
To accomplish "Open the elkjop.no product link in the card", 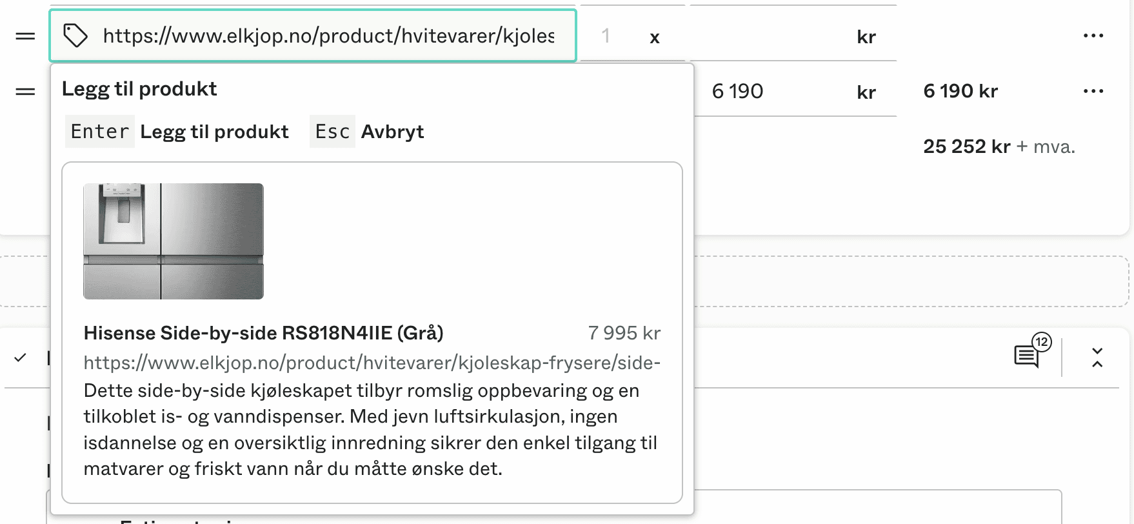I will point(372,363).
